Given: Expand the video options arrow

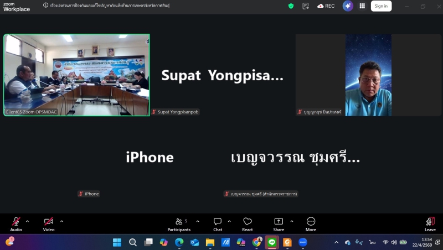Looking at the screenshot, I should 61,221.
